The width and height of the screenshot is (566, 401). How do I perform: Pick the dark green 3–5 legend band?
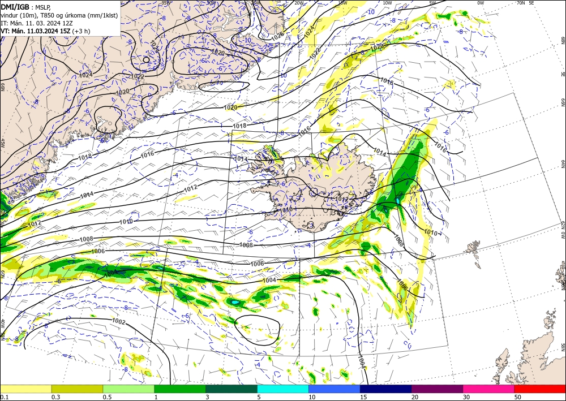(231, 389)
